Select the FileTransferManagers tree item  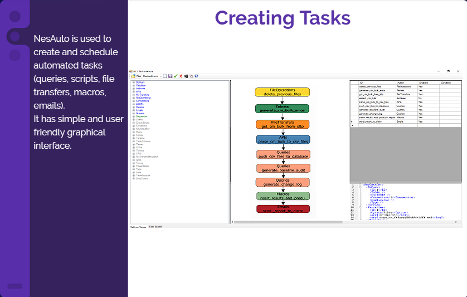[147, 157]
